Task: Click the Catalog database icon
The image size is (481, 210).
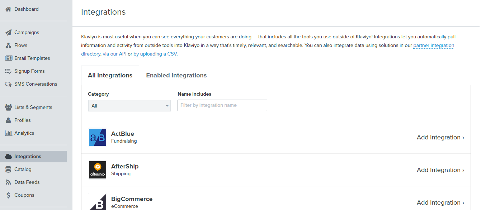Action: click(x=8, y=169)
